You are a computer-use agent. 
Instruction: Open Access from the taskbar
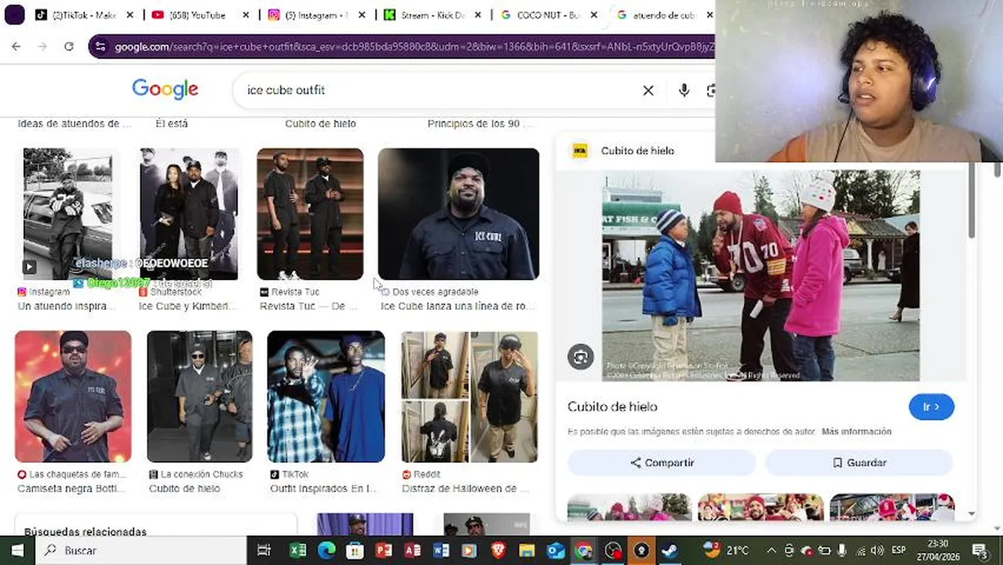point(412,551)
